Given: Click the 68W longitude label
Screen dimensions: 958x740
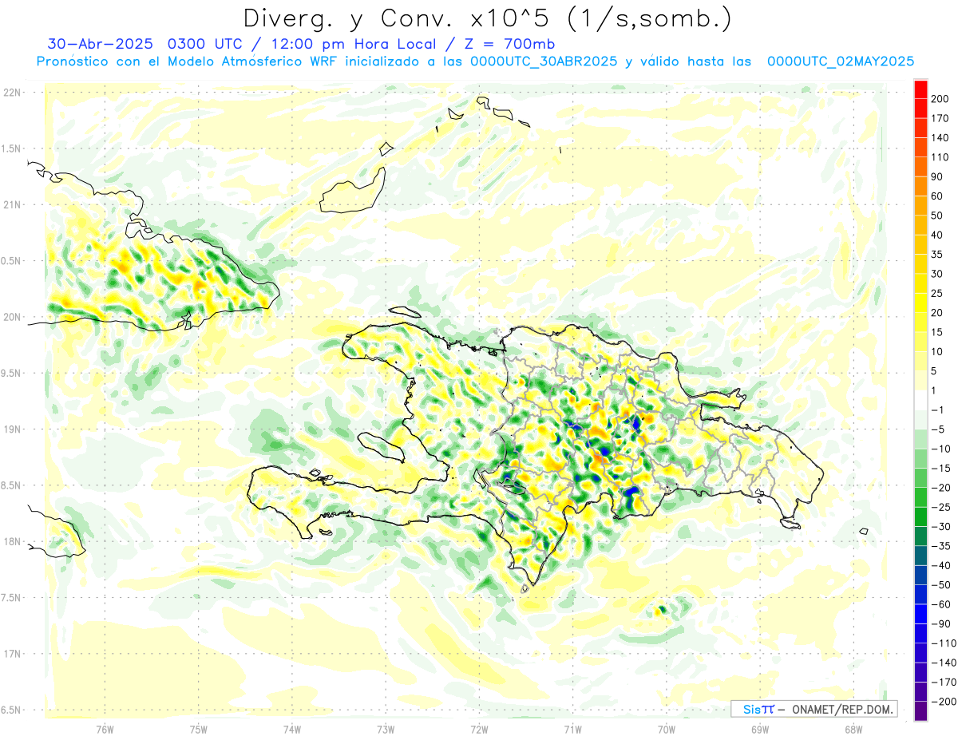Looking at the screenshot, I should click(853, 729).
